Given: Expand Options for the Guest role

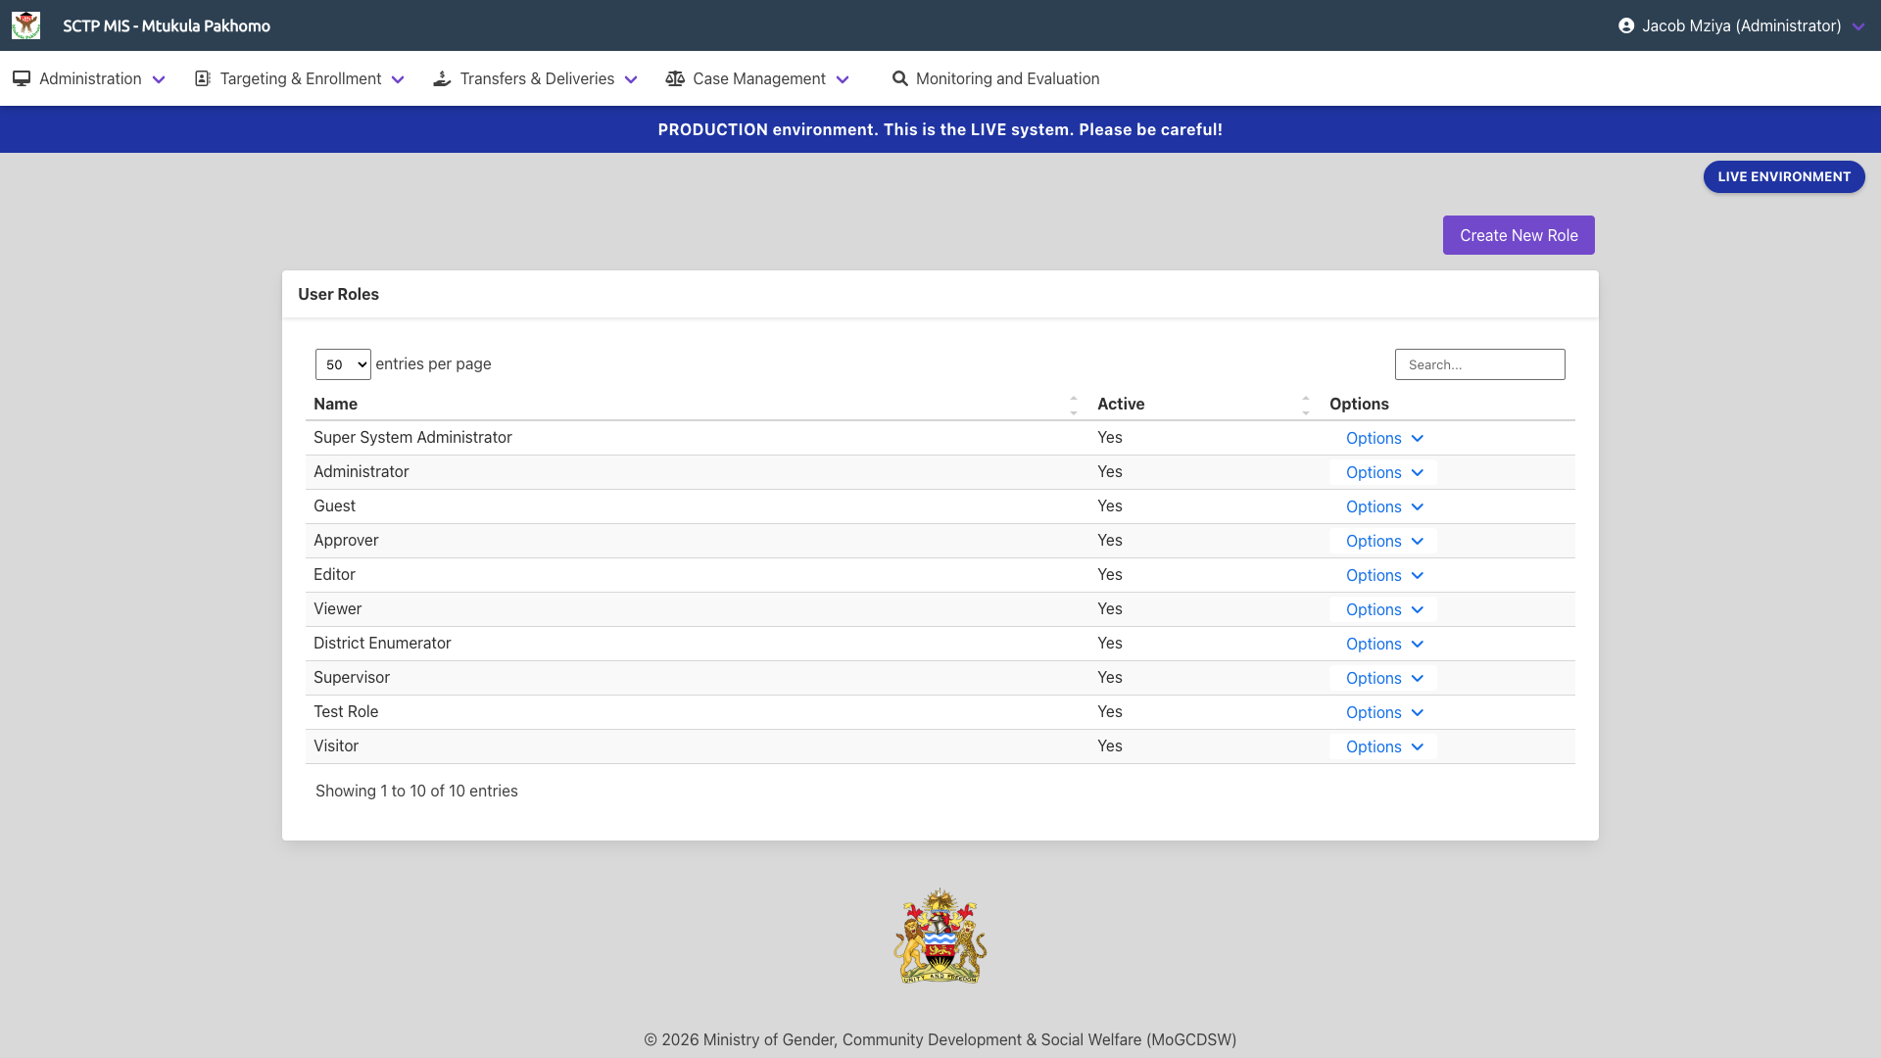Looking at the screenshot, I should (x=1382, y=506).
